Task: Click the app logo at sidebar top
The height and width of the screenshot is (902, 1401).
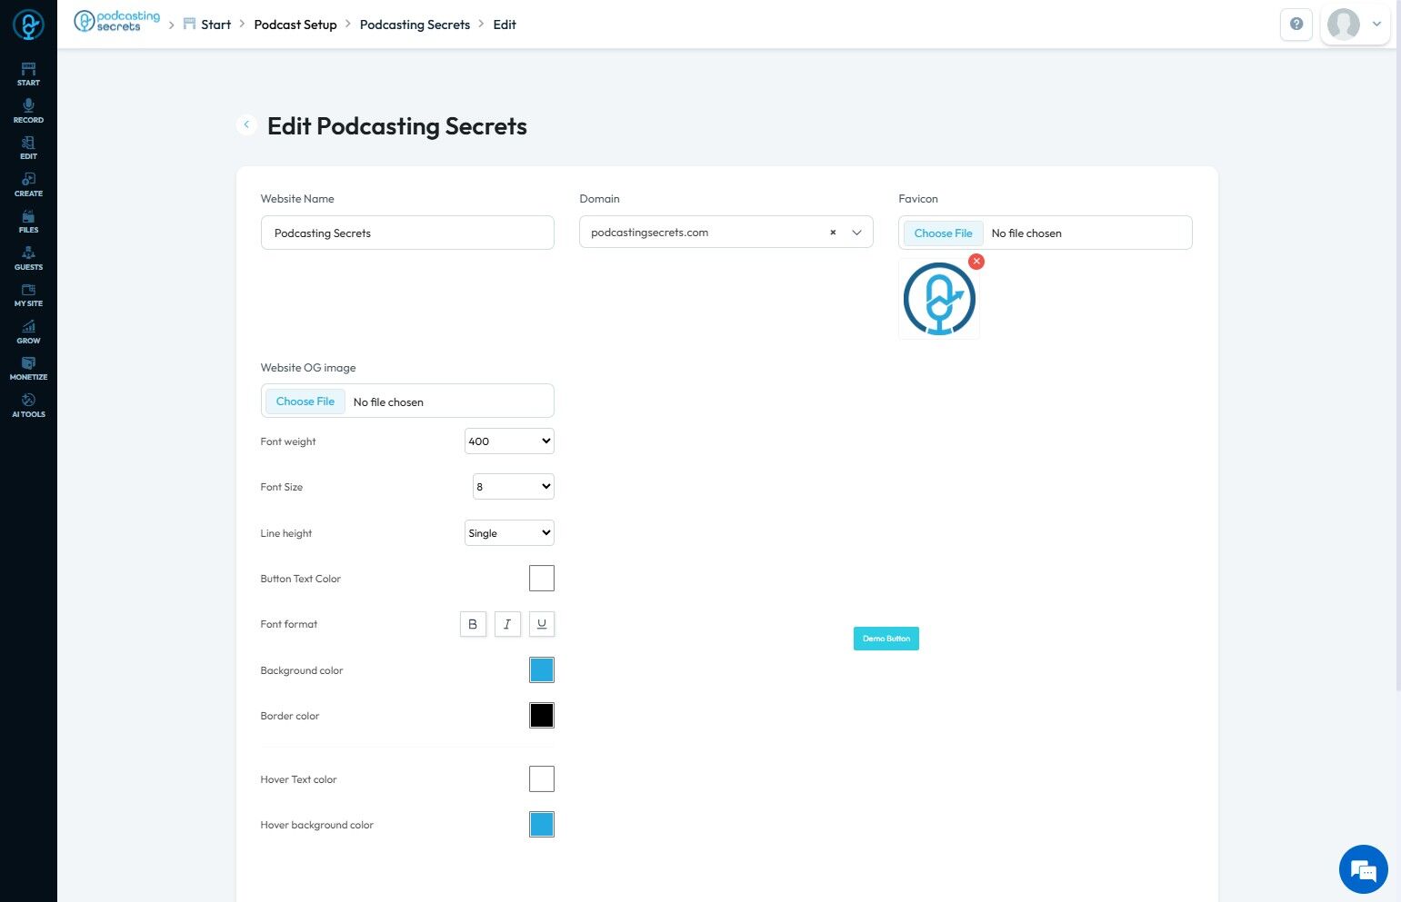Action: point(28,25)
